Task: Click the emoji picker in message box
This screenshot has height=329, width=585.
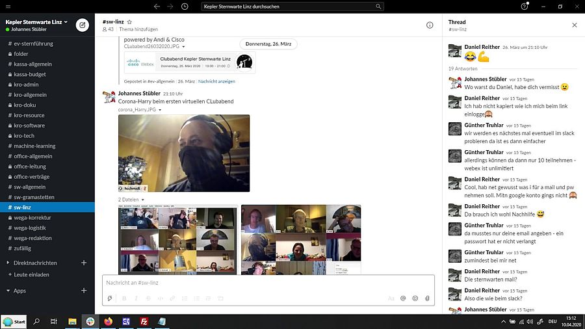Action: [415, 298]
